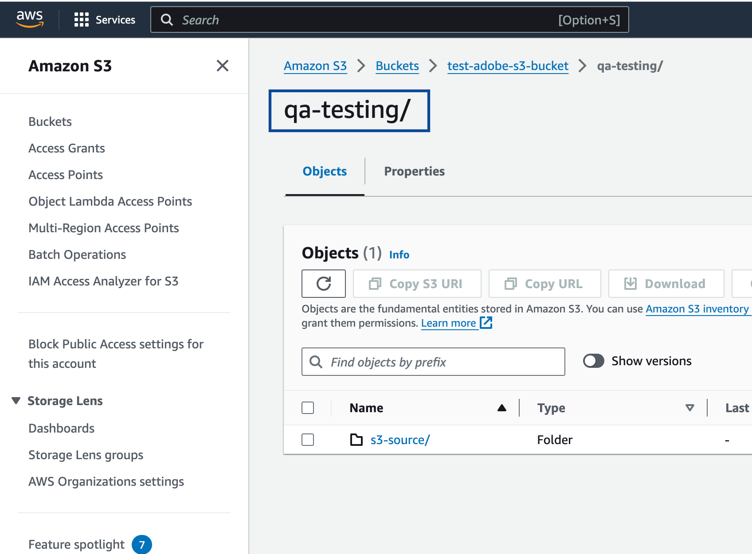Click the qa-testing/ breadcrumb text
The height and width of the screenshot is (554, 752).
(630, 66)
